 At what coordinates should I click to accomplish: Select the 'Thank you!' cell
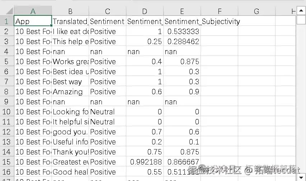(x=70, y=152)
